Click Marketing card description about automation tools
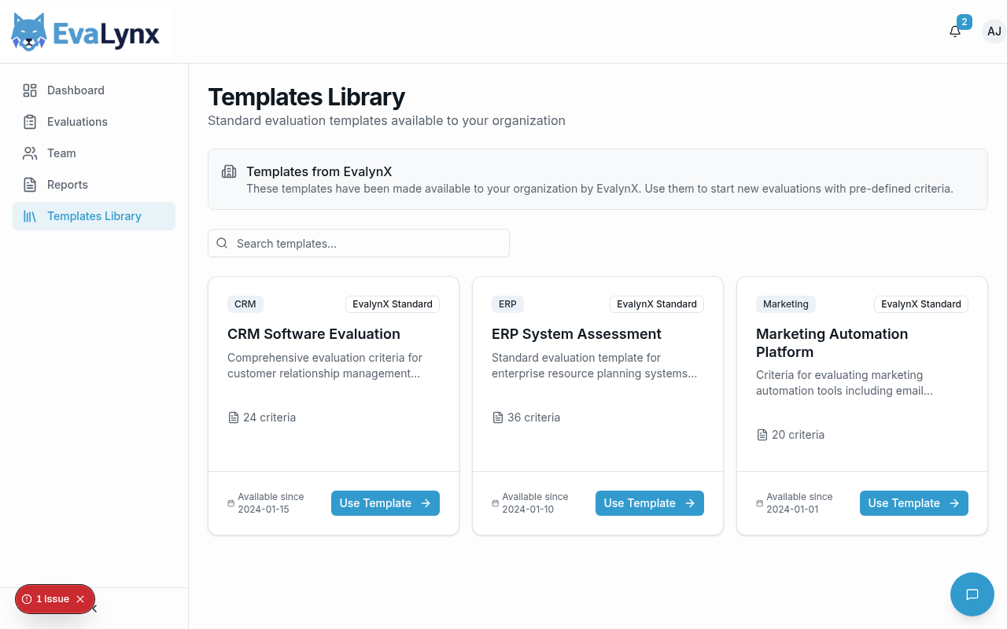The width and height of the screenshot is (1007, 629). 845,383
